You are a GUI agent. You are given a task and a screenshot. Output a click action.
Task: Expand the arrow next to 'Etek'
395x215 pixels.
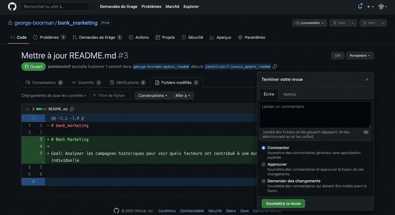tap(353, 23)
